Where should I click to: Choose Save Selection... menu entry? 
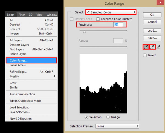tap(31, 112)
